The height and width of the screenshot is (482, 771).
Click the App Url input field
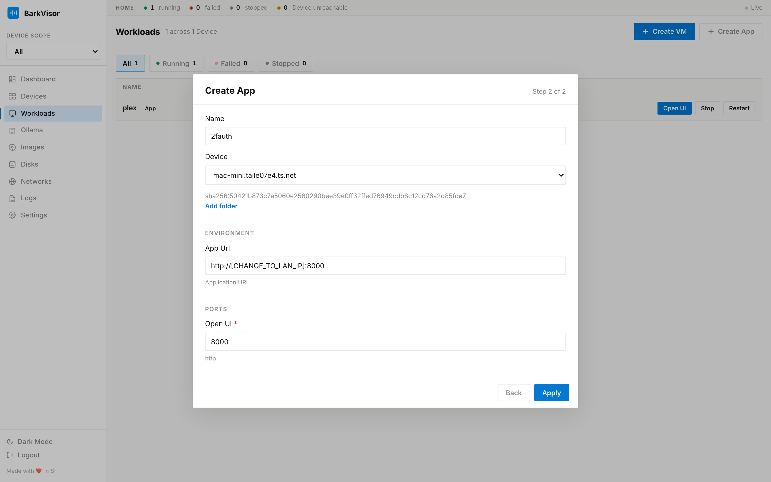385,266
